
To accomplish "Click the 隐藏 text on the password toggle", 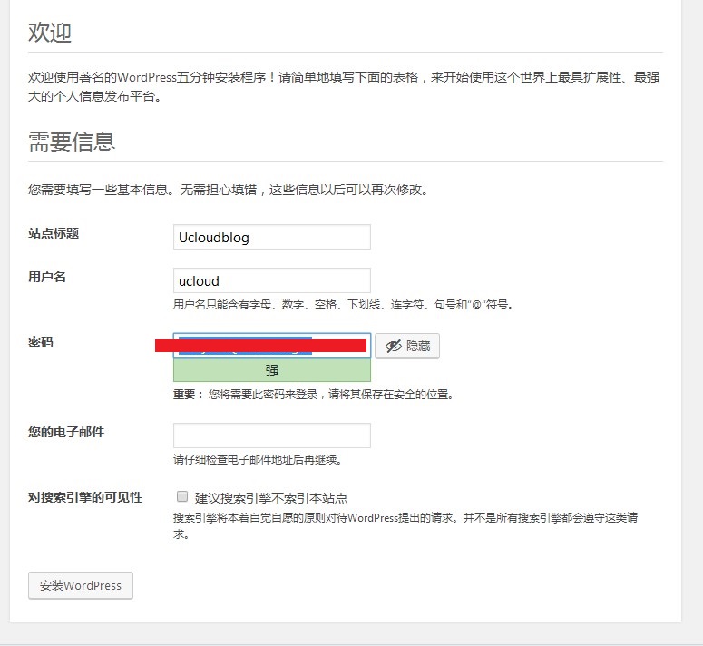I will (417, 346).
